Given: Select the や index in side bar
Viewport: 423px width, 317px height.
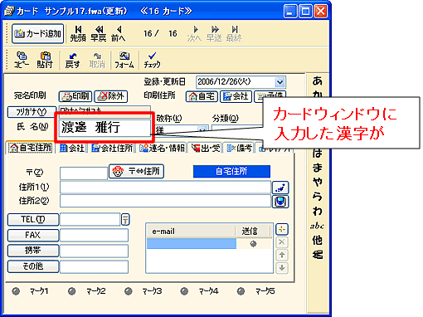Looking at the screenshot, I should pyautogui.click(x=317, y=182).
